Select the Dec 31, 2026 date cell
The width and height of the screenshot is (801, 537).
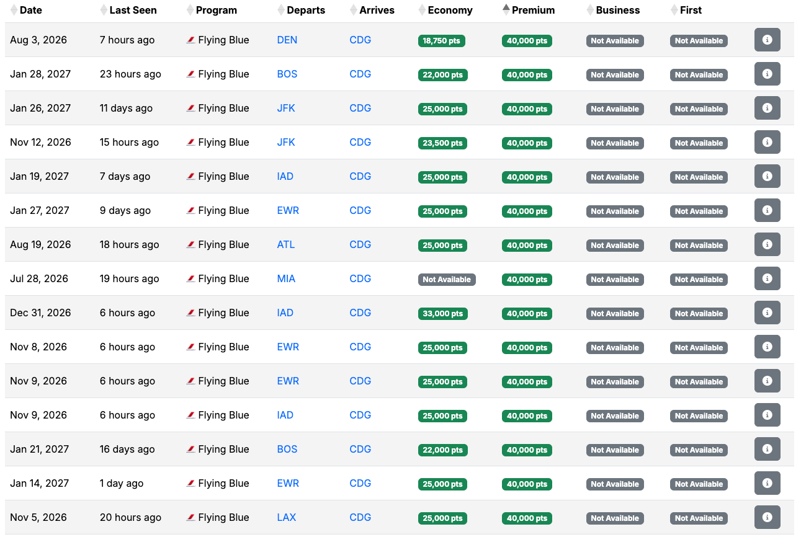point(40,313)
